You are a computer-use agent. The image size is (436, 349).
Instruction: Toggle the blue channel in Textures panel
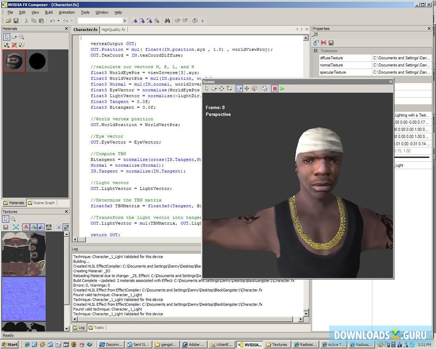[x=41, y=228]
